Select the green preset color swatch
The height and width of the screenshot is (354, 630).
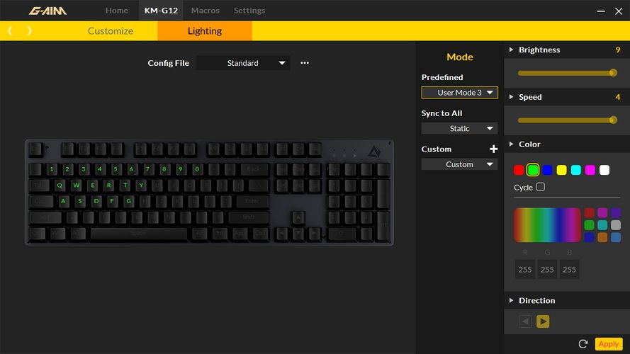pos(533,170)
